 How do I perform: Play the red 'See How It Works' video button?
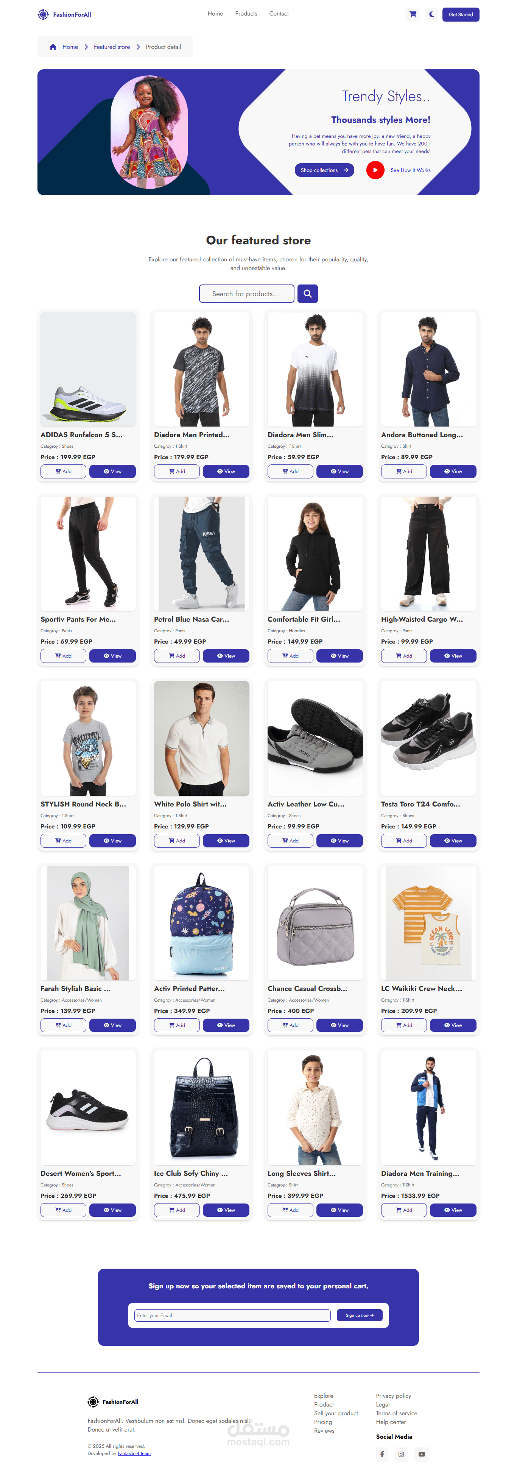click(375, 170)
